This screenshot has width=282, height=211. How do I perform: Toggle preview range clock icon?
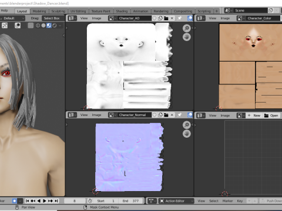click(x=90, y=201)
